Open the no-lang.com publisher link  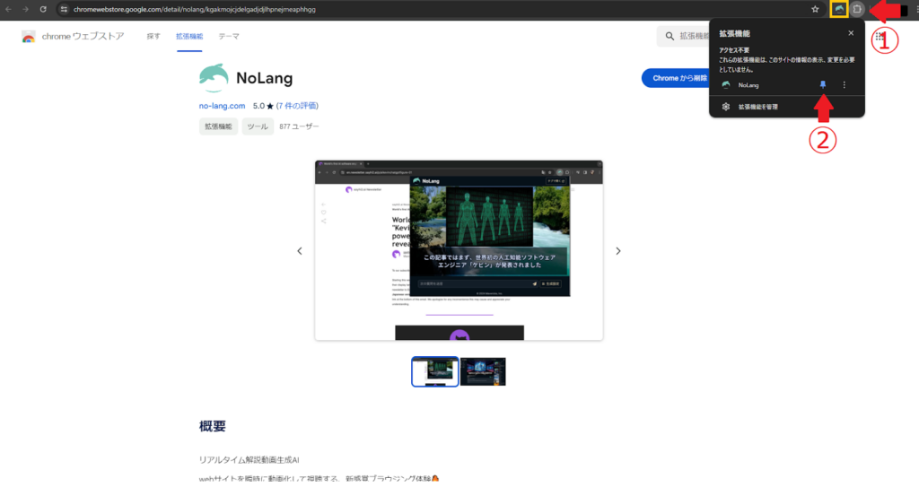(x=223, y=106)
